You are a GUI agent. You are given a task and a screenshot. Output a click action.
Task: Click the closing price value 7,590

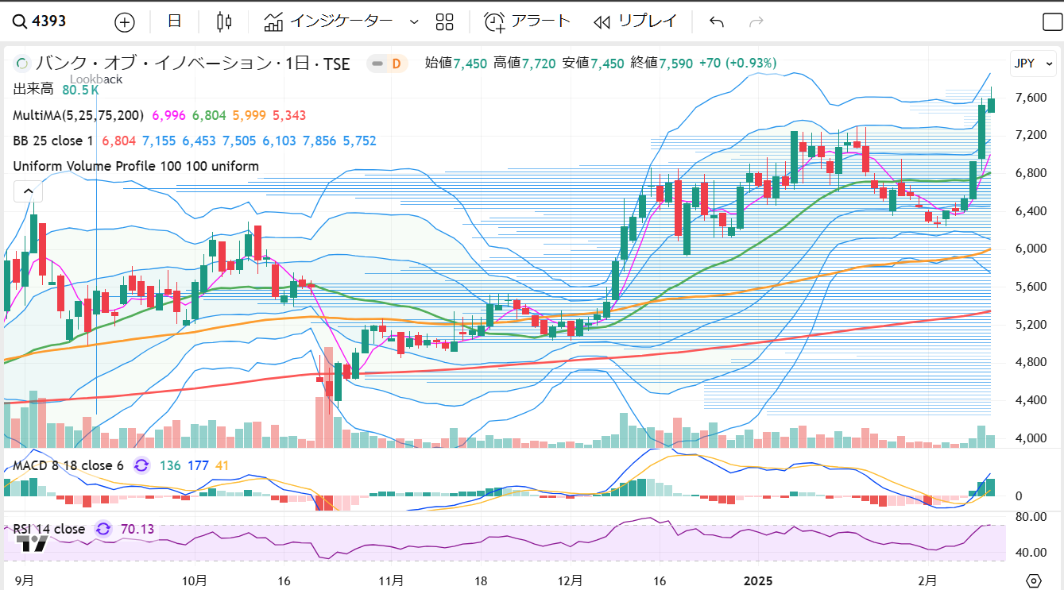676,63
